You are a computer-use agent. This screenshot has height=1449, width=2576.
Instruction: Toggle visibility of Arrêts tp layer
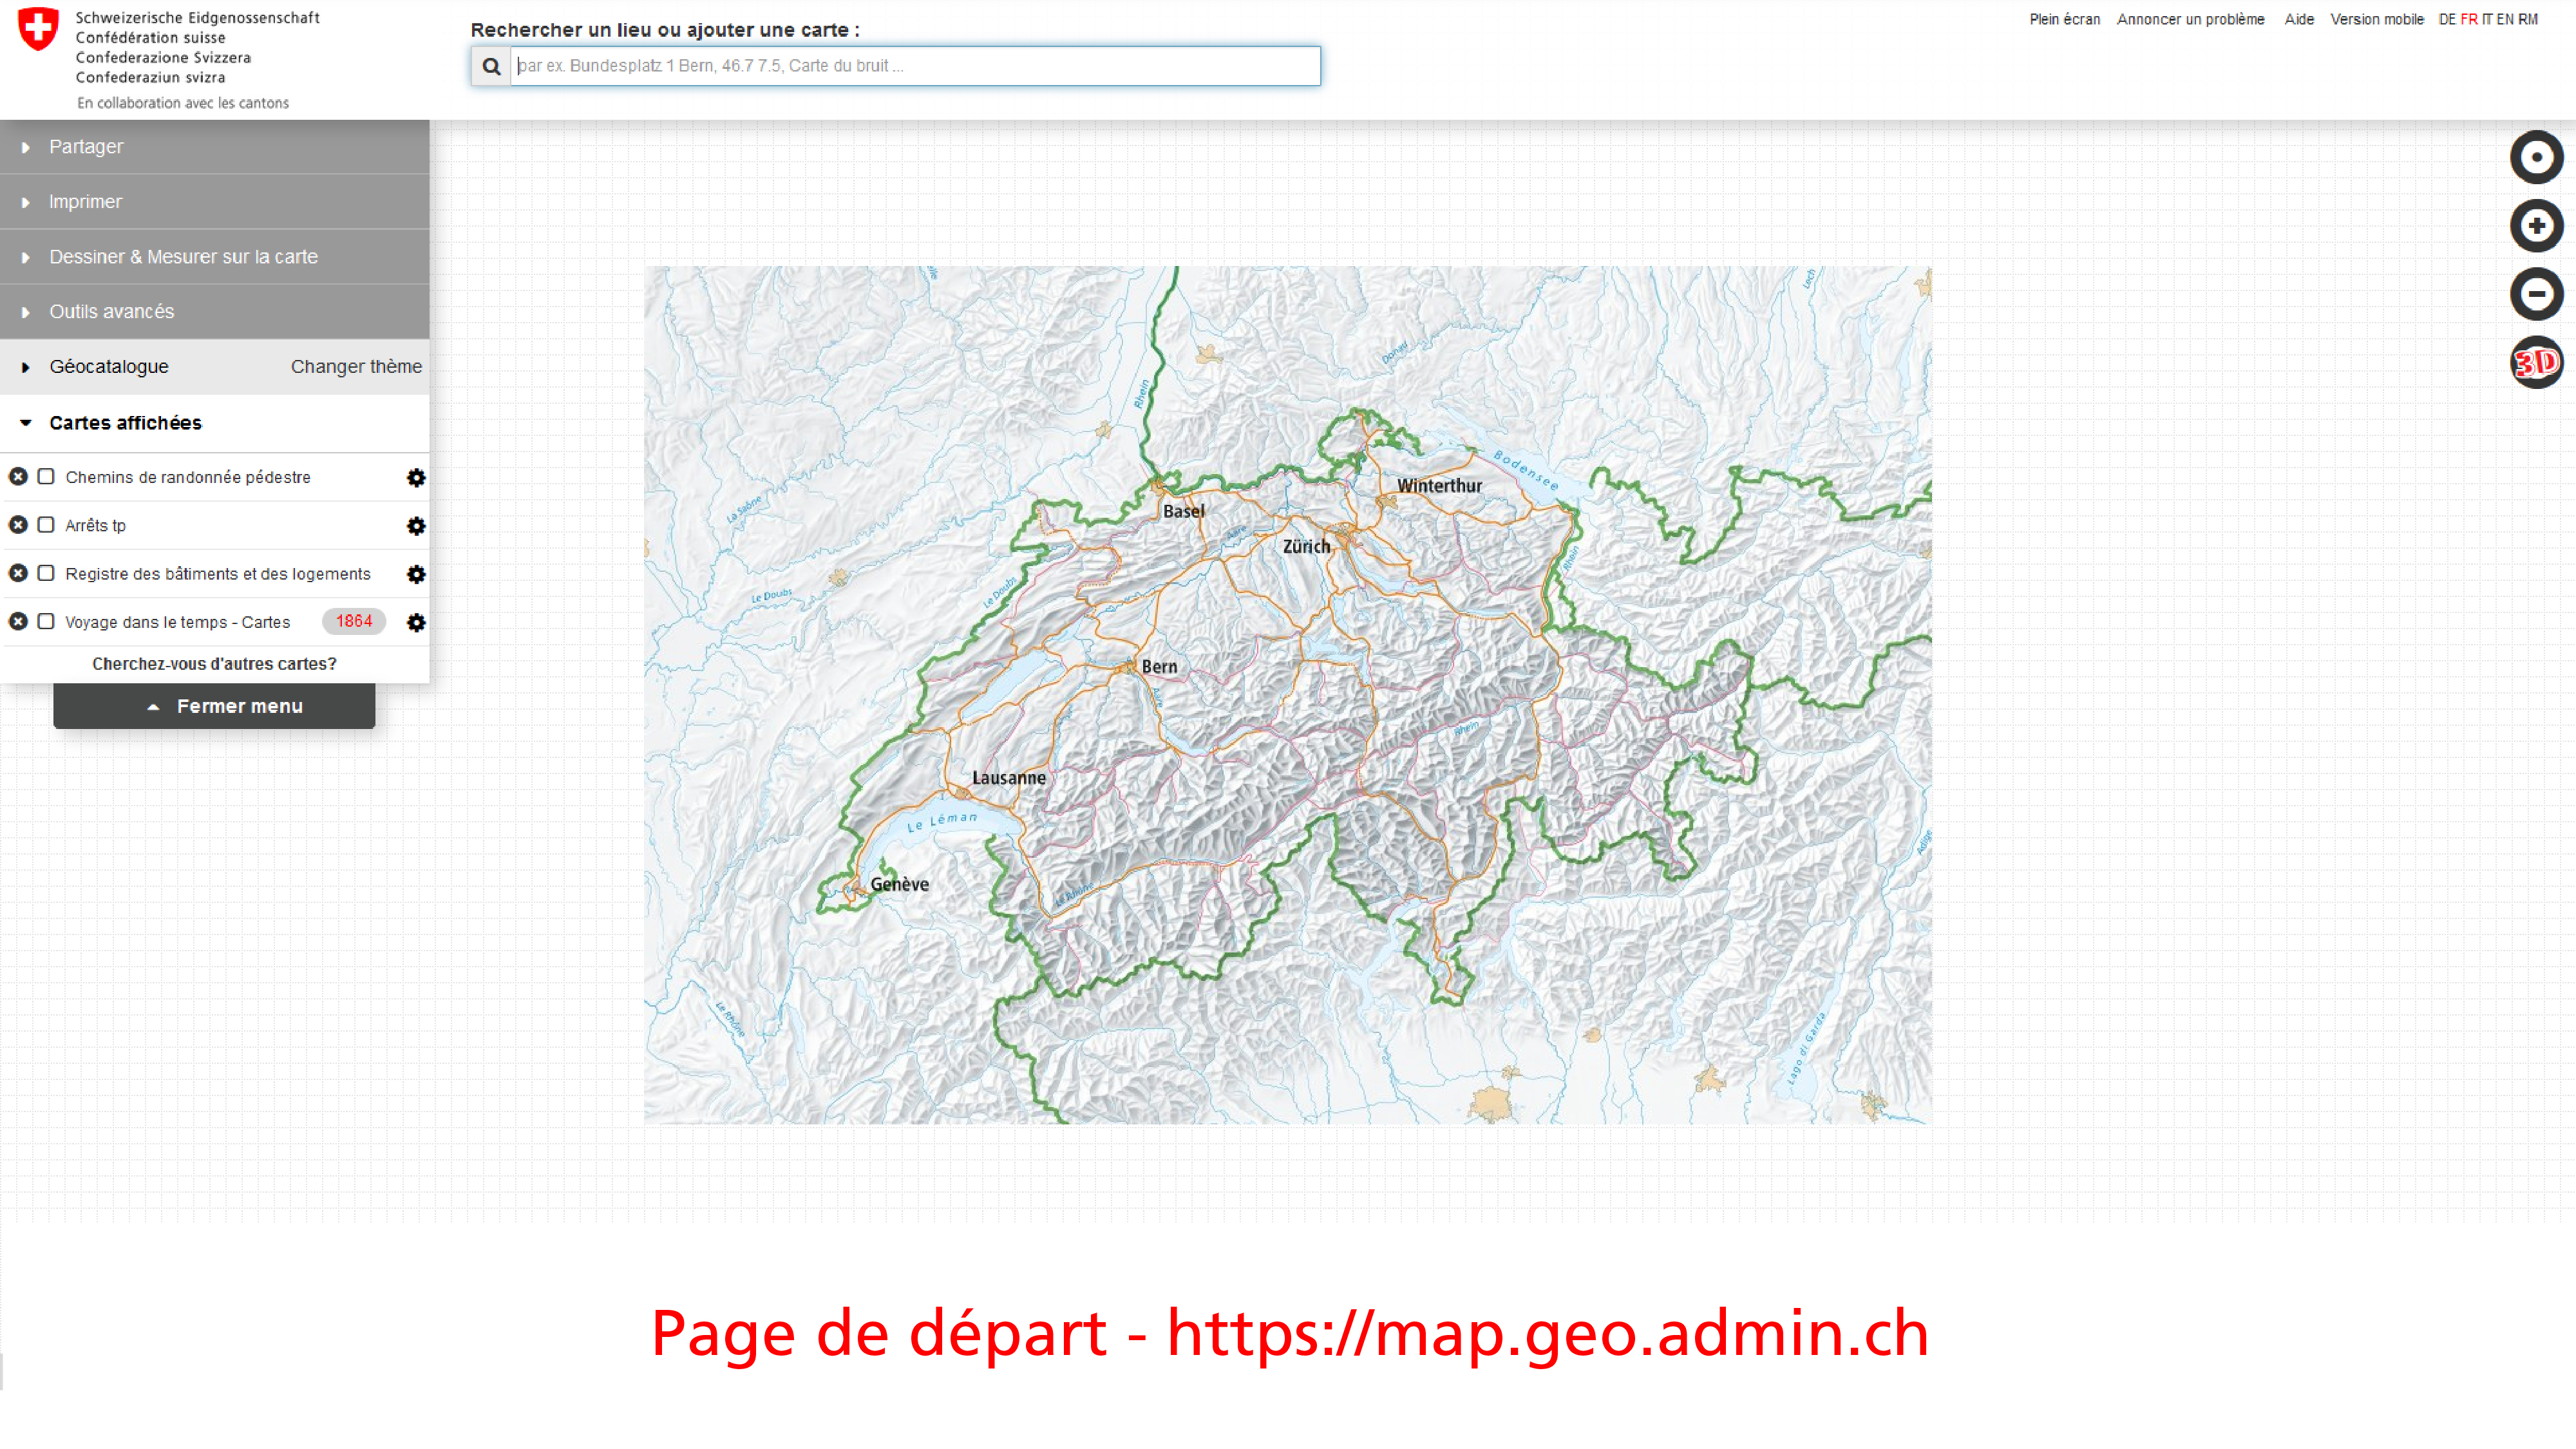coord(46,525)
